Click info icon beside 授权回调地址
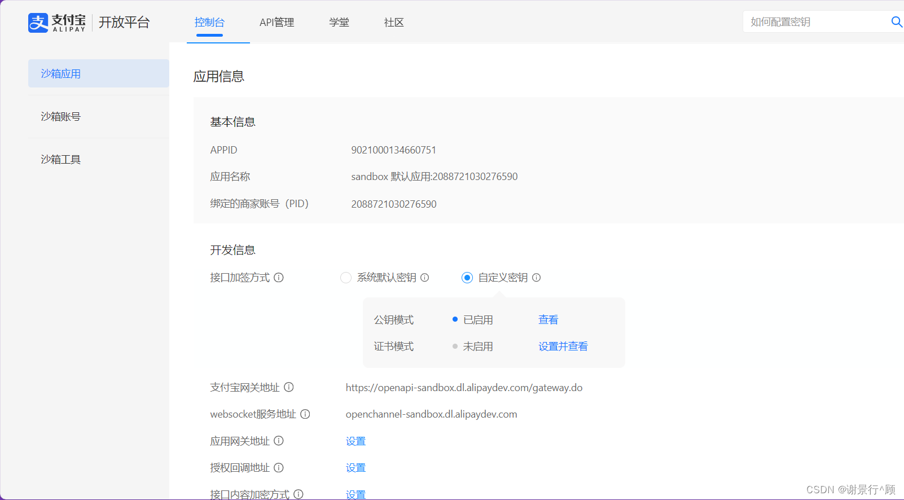Screen dimensions: 904x500 [279, 468]
